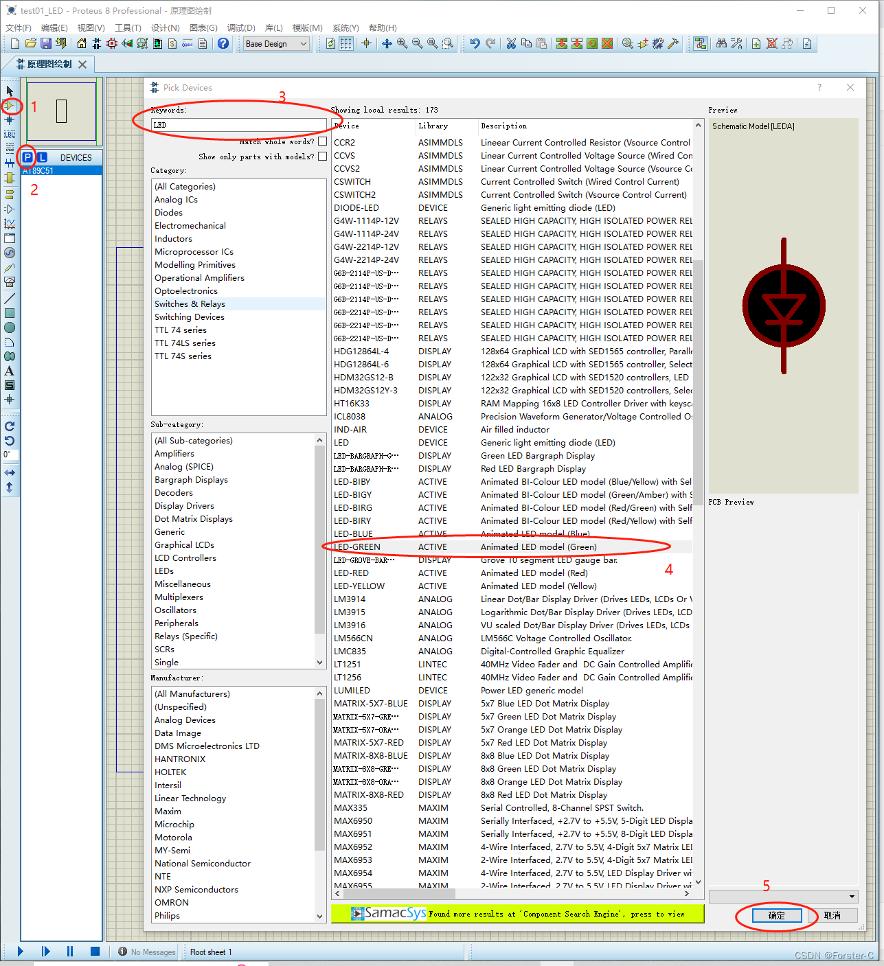
Task: Select Bargraph Displays sub-category
Action: [191, 480]
